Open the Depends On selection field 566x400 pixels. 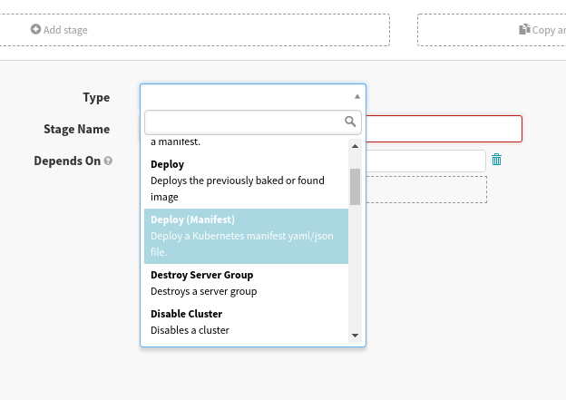pyautogui.click(x=425, y=161)
